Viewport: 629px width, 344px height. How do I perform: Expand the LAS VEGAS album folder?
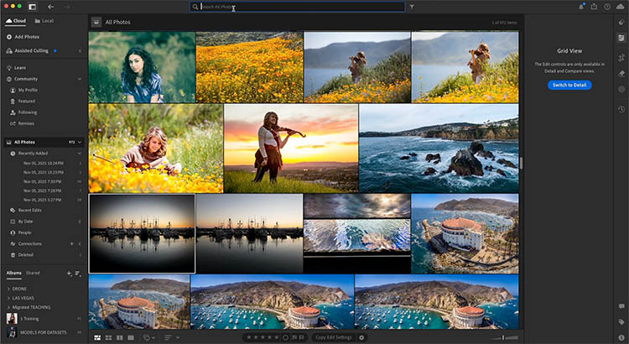(x=8, y=298)
